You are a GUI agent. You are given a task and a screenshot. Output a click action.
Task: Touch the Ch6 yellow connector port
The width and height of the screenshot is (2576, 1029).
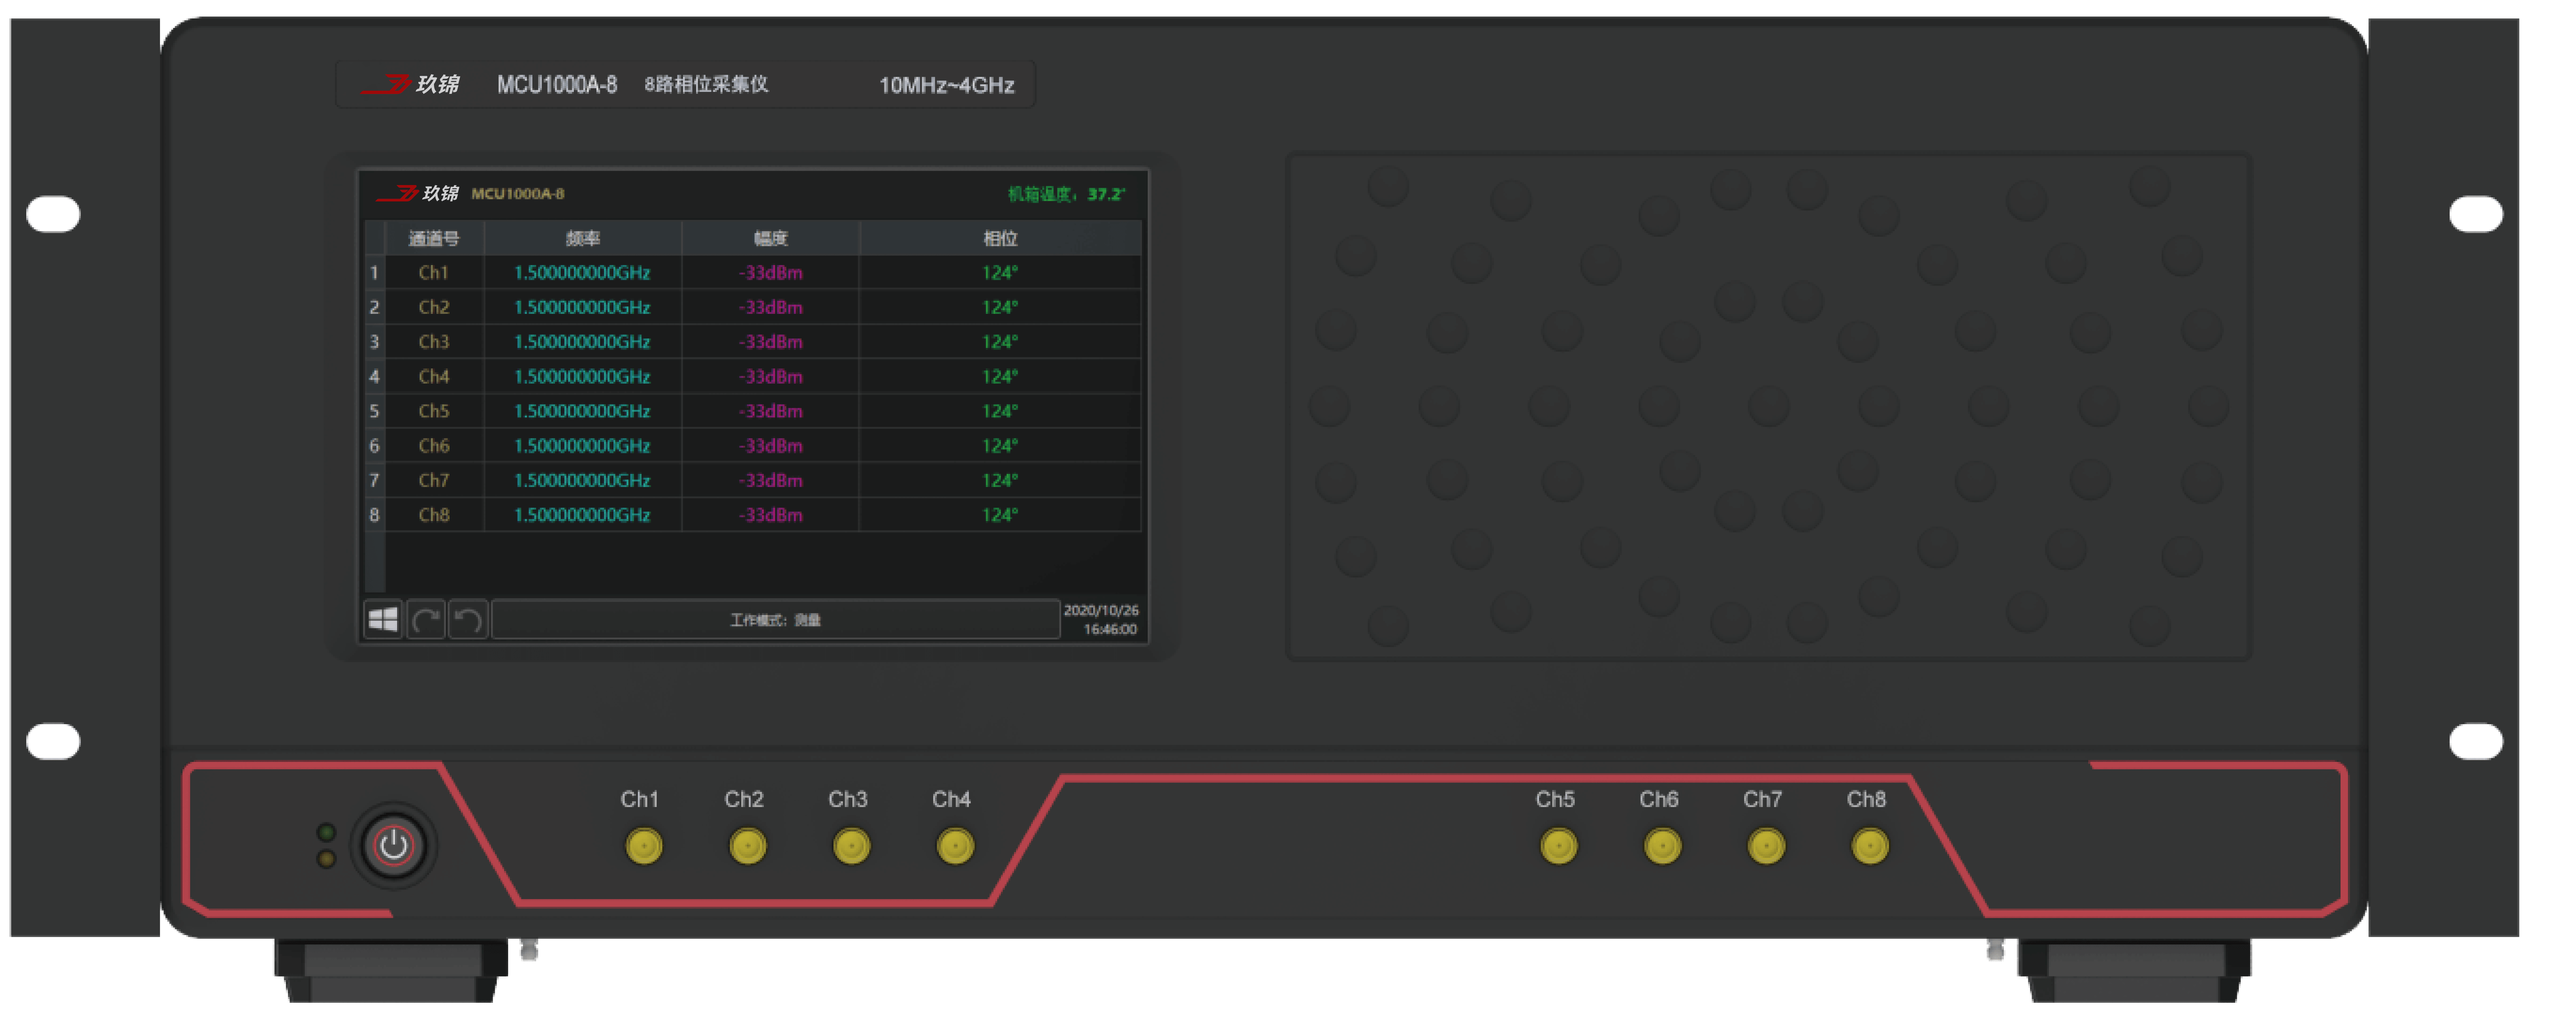pyautogui.click(x=1662, y=847)
